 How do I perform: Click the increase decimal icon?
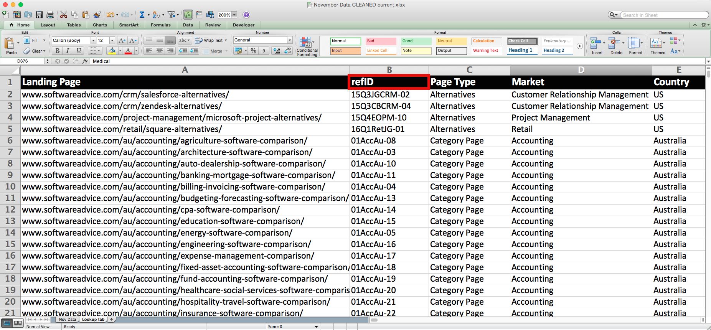click(x=277, y=51)
